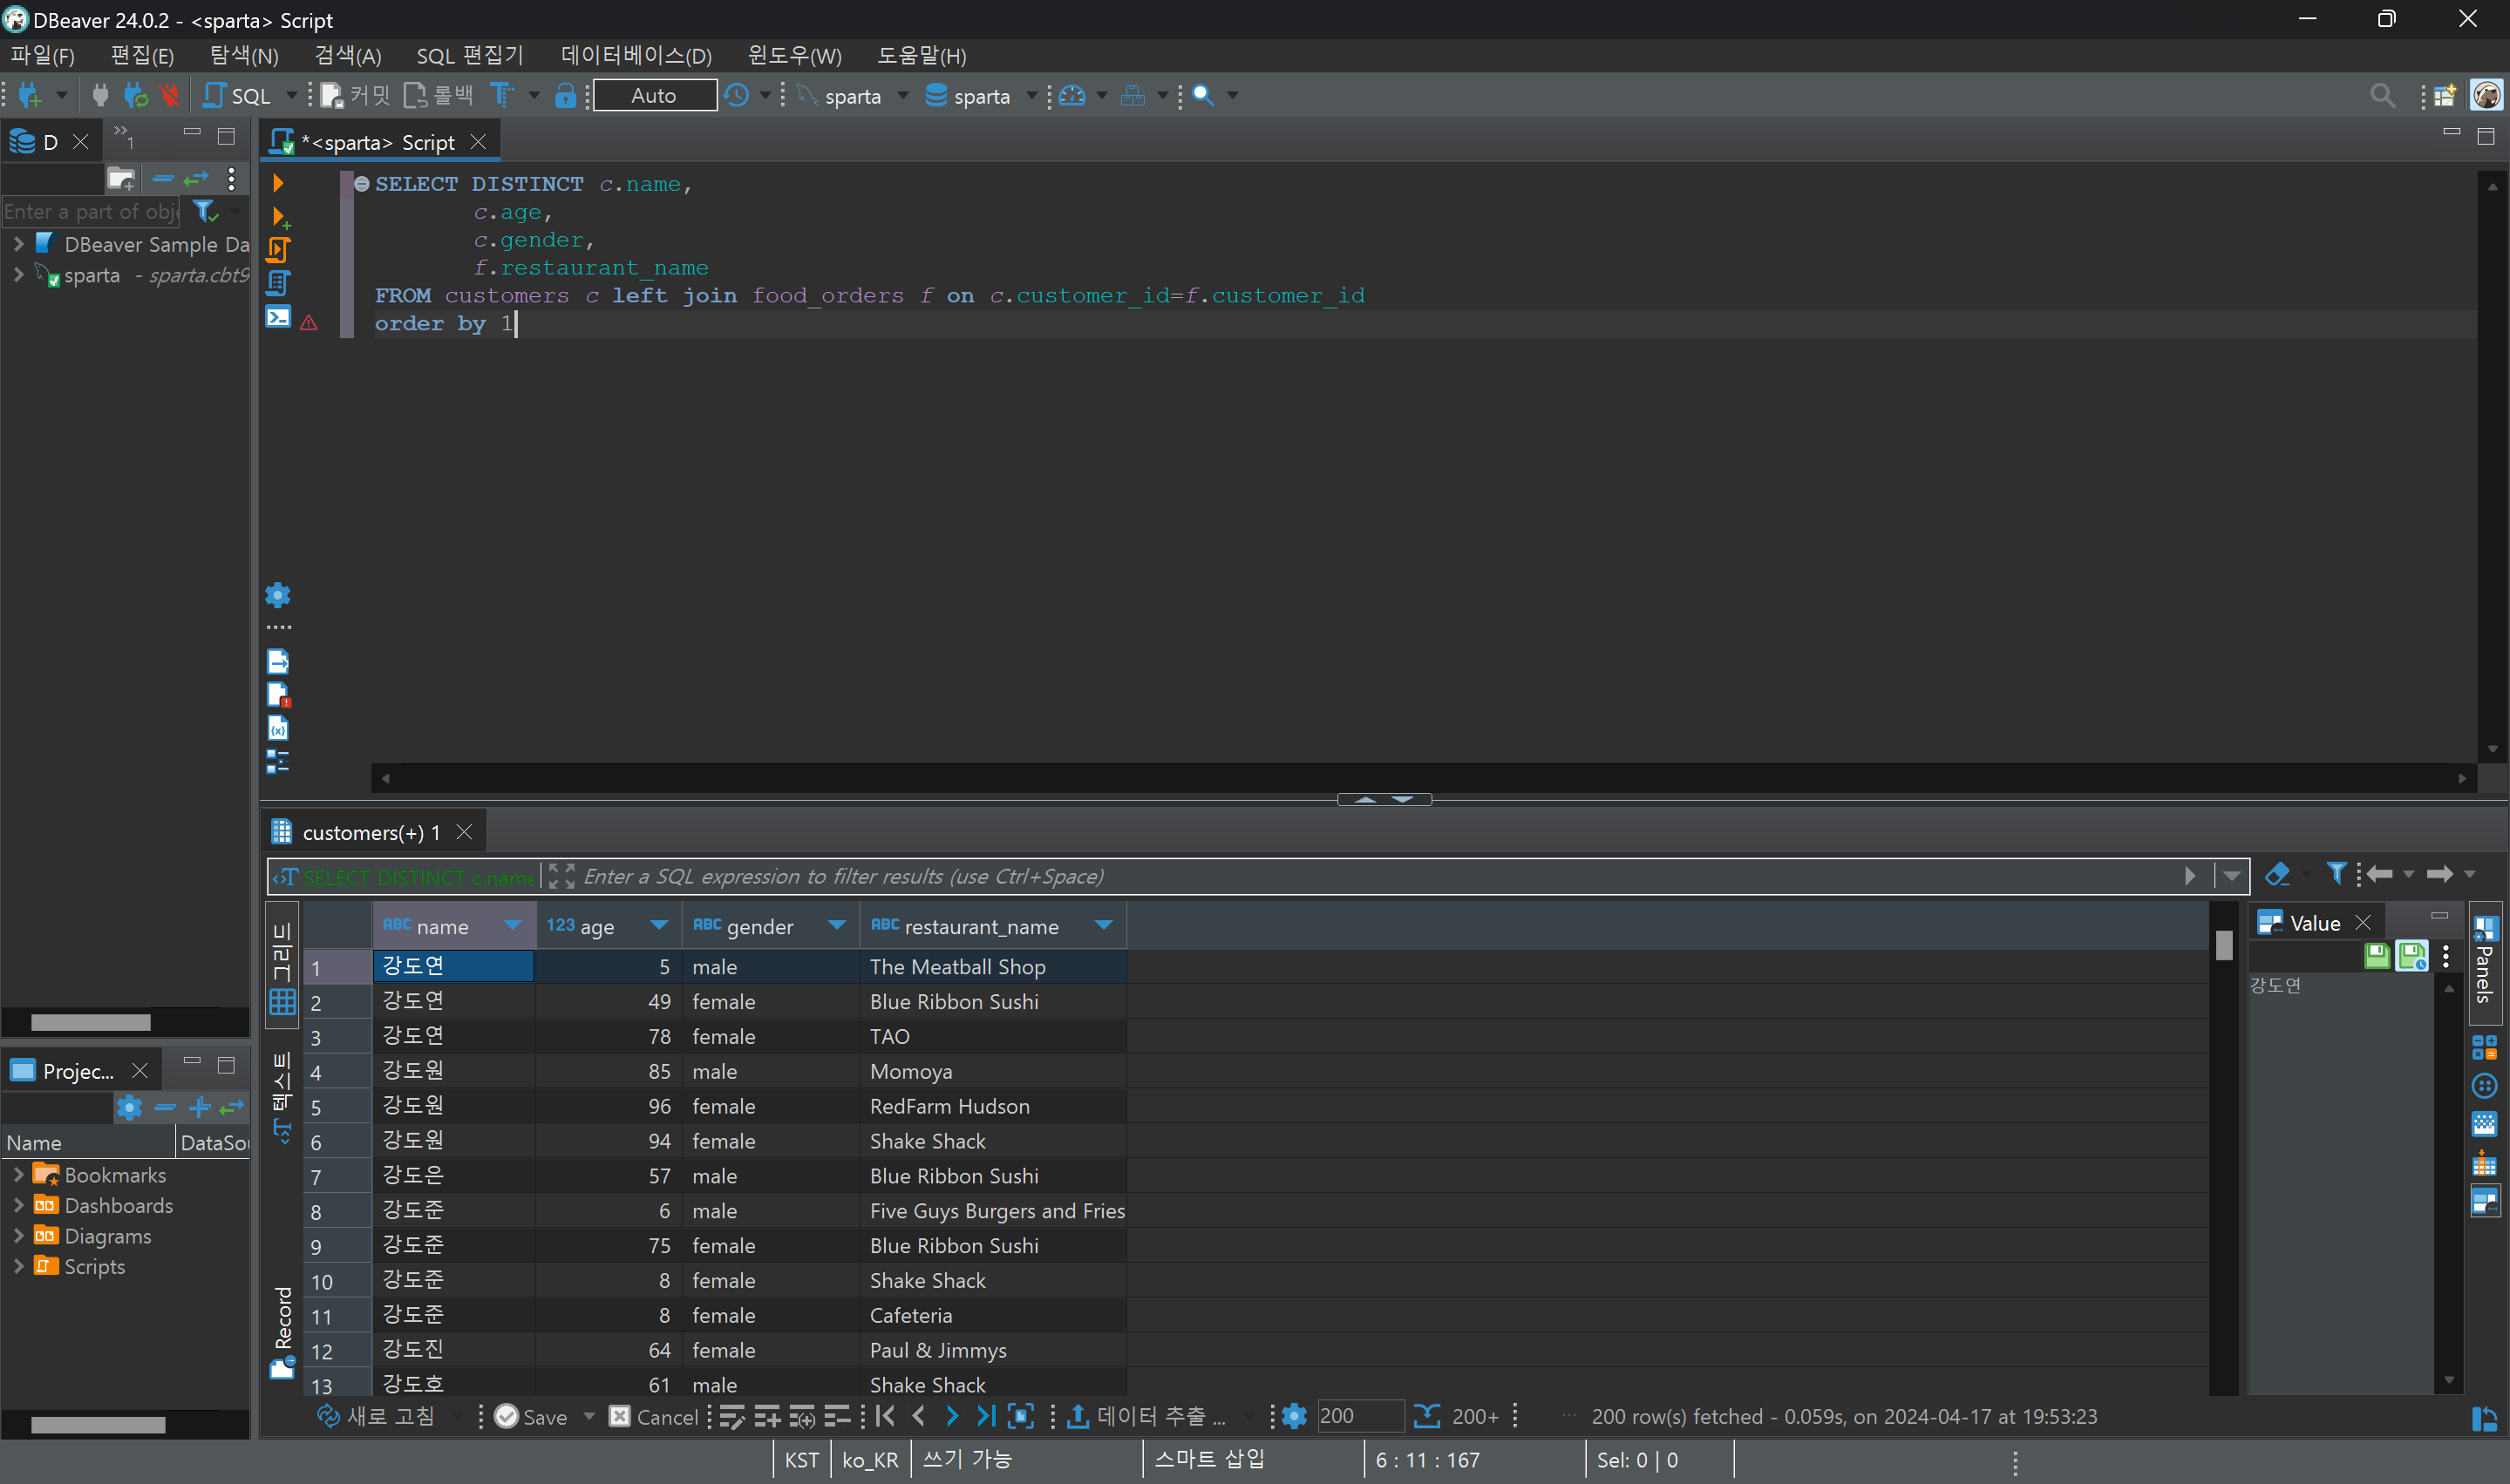Open the name column filter dropdown
This screenshot has height=1484, width=2510.
tap(514, 926)
